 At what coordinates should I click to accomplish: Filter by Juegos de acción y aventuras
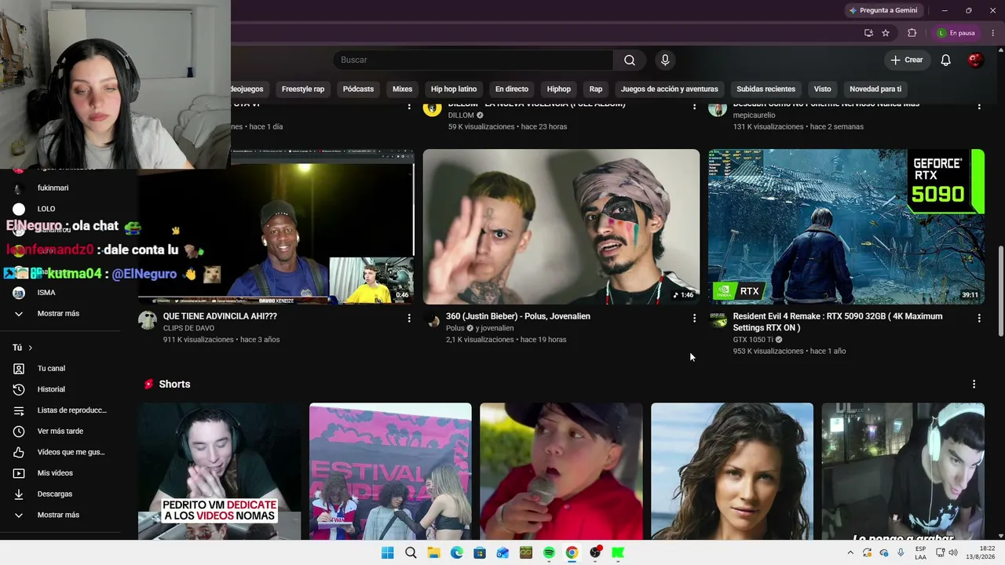coord(670,89)
